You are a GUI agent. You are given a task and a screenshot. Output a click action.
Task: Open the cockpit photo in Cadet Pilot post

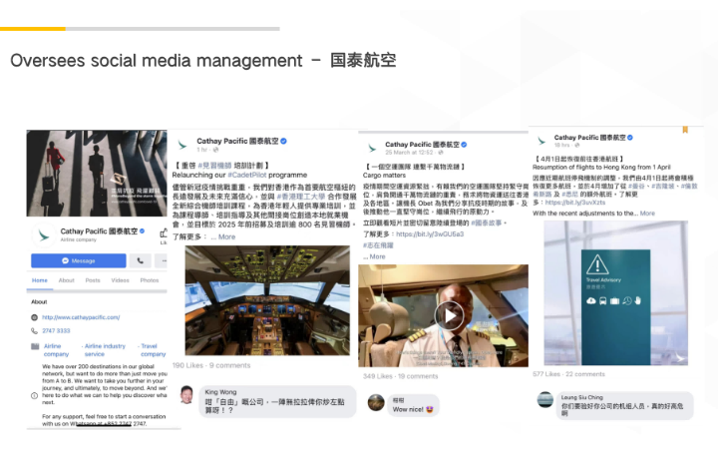coord(267,300)
